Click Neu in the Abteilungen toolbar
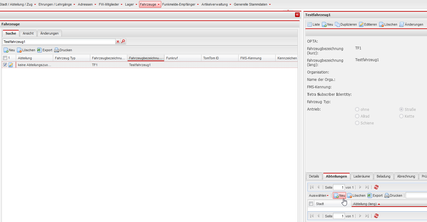This screenshot has width=427, height=222. click(x=339, y=195)
